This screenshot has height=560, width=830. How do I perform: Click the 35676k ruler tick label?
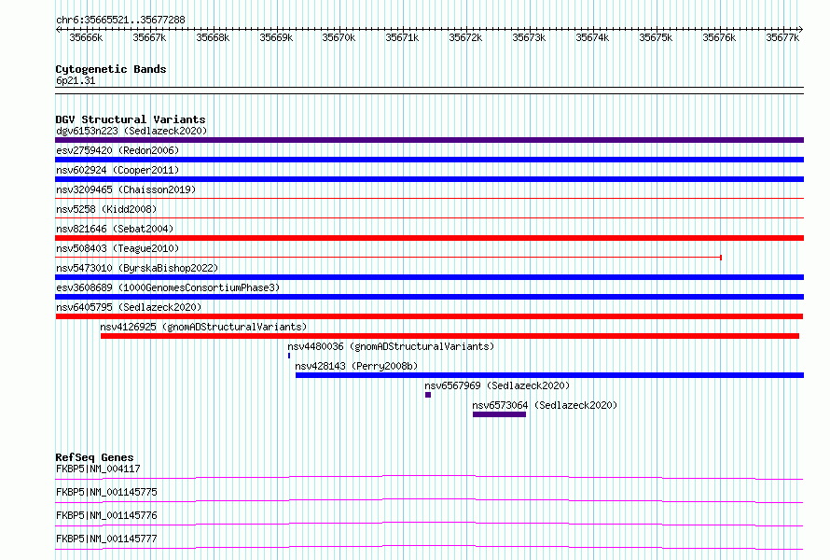(719, 37)
